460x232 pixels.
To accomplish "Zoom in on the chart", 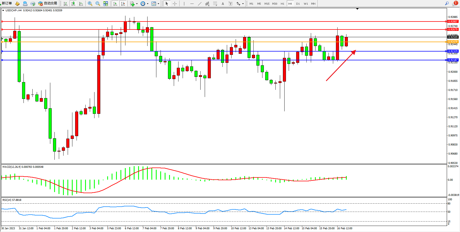I will point(90,4).
